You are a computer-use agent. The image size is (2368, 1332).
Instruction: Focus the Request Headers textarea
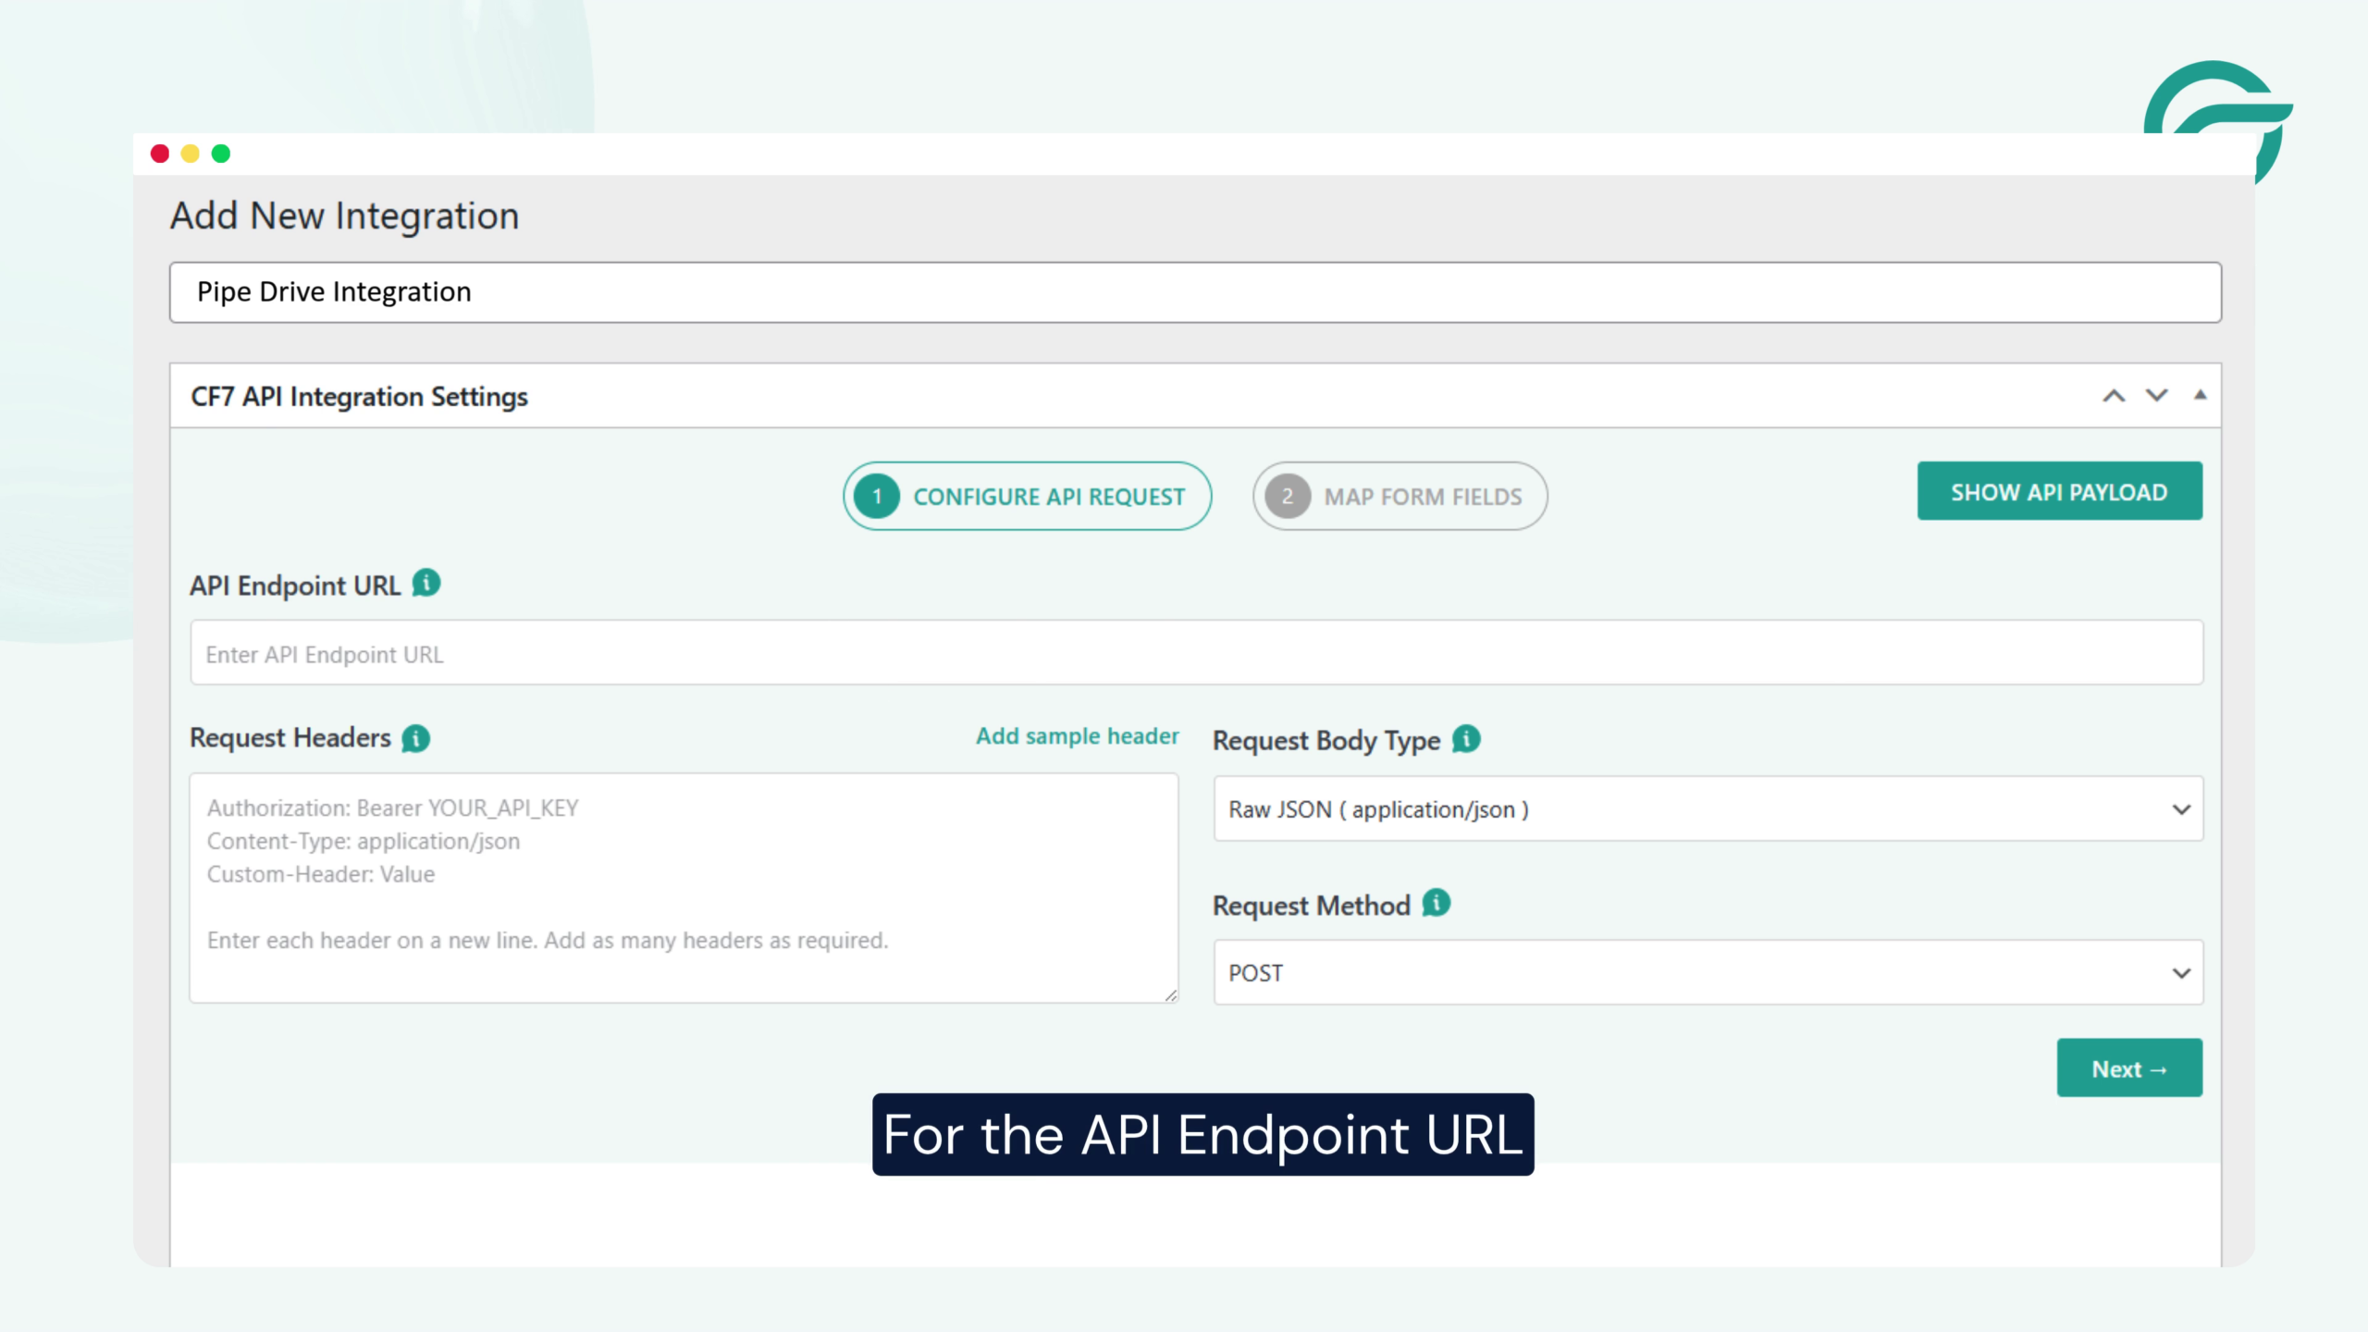684,888
